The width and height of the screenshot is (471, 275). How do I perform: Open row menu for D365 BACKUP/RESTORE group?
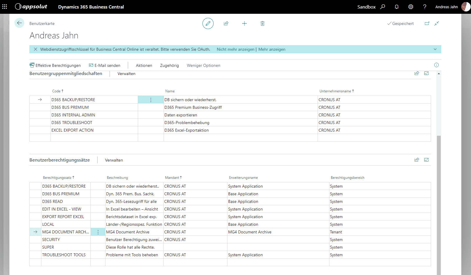pos(151,100)
